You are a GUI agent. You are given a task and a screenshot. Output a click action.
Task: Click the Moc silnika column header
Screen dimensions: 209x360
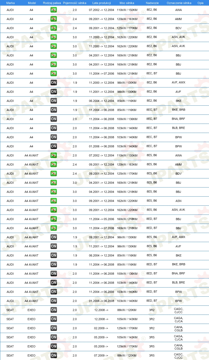[127, 3]
